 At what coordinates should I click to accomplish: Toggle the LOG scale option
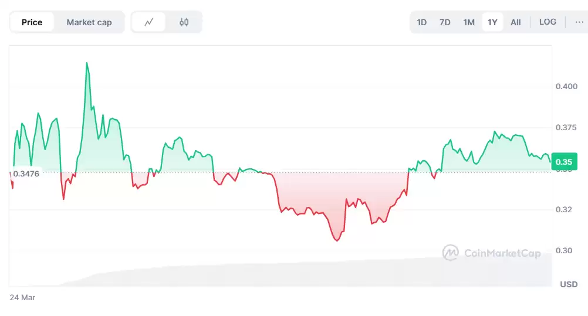tap(548, 22)
